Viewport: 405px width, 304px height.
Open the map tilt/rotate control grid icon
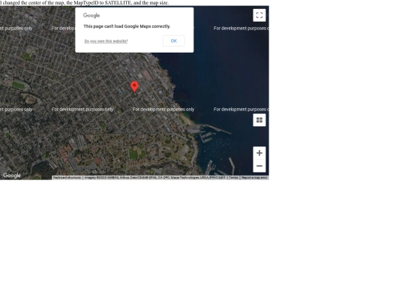click(x=259, y=120)
